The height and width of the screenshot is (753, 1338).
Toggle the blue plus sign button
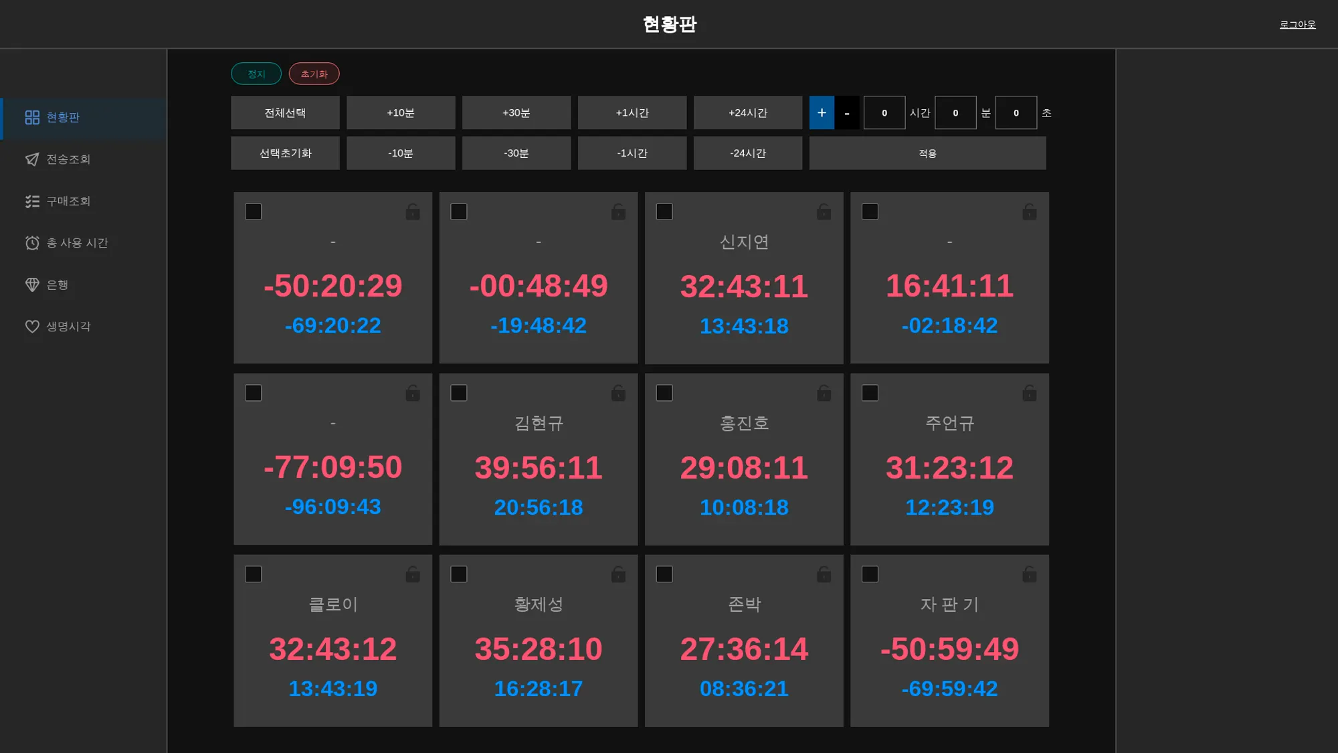tap(822, 113)
